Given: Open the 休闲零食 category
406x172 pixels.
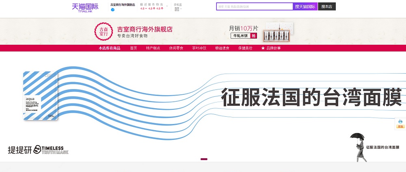Looking at the screenshot, I should coord(176,48).
